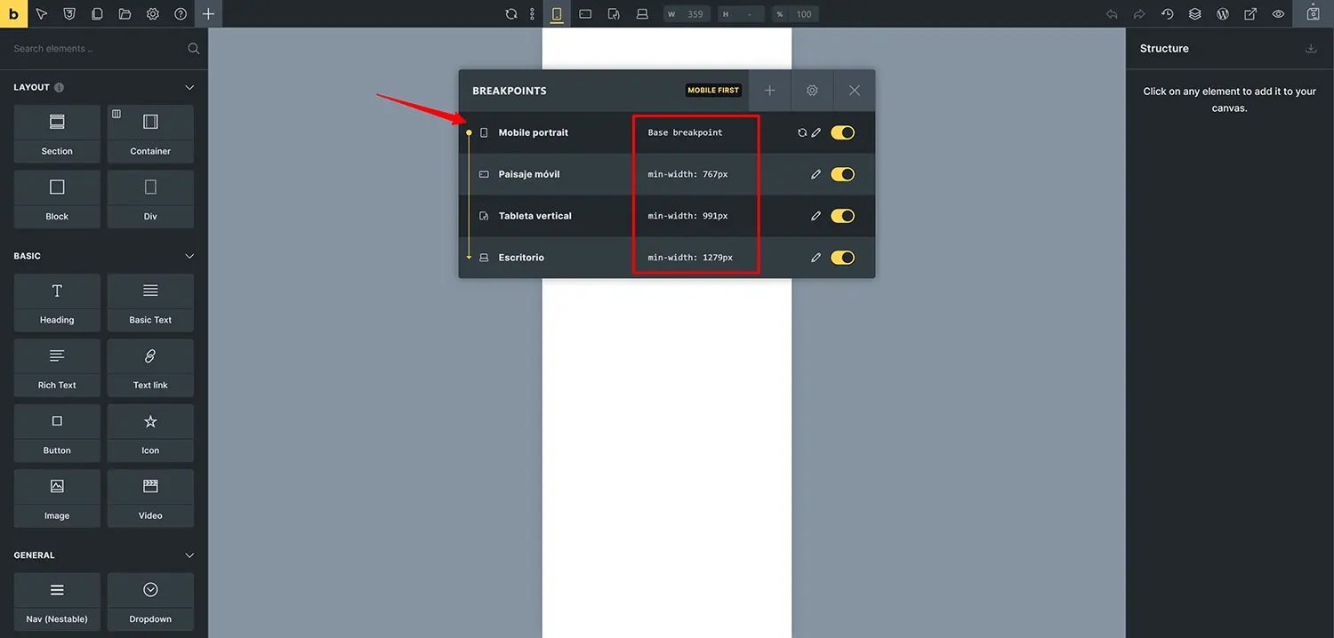
Task: Disable the Paisaje móvil breakpoint
Action: pyautogui.click(x=842, y=173)
